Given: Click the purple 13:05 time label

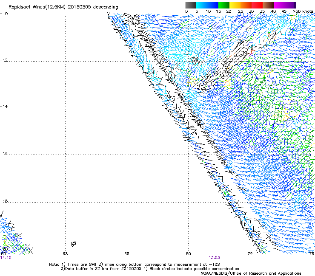Looking at the screenshot, I should [214, 258].
